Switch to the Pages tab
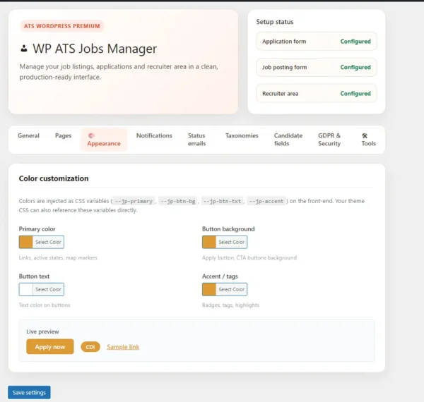Screen dimensions: 424x402 click(x=64, y=135)
